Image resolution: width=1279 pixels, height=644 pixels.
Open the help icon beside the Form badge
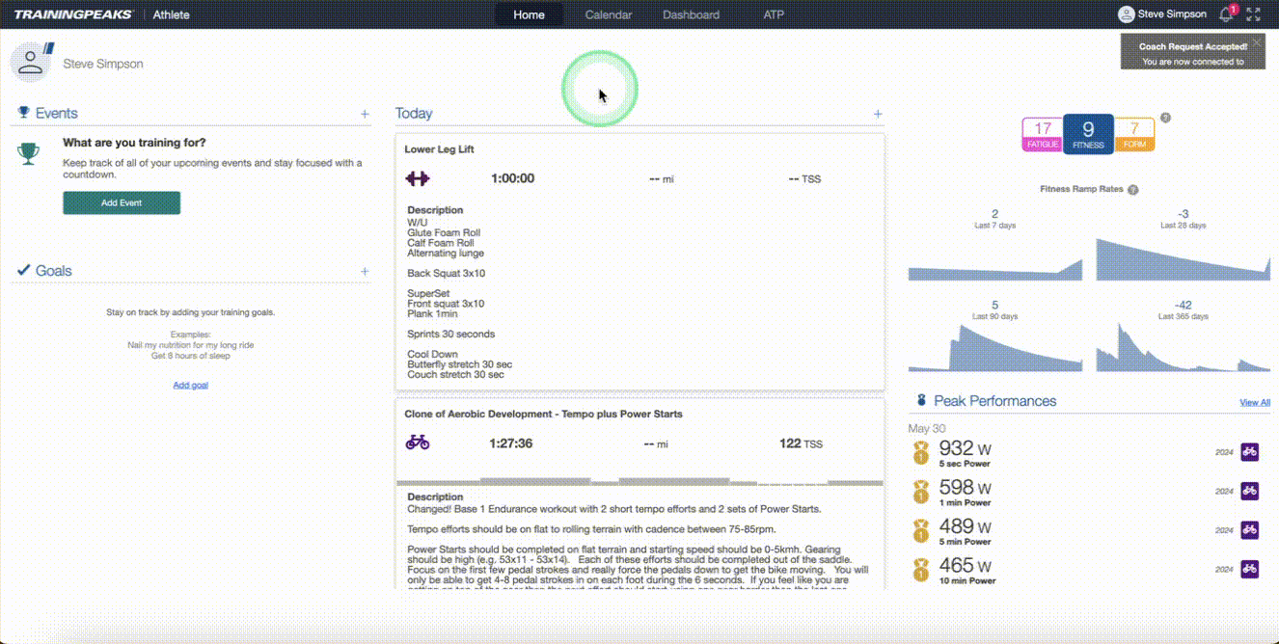1164,116
